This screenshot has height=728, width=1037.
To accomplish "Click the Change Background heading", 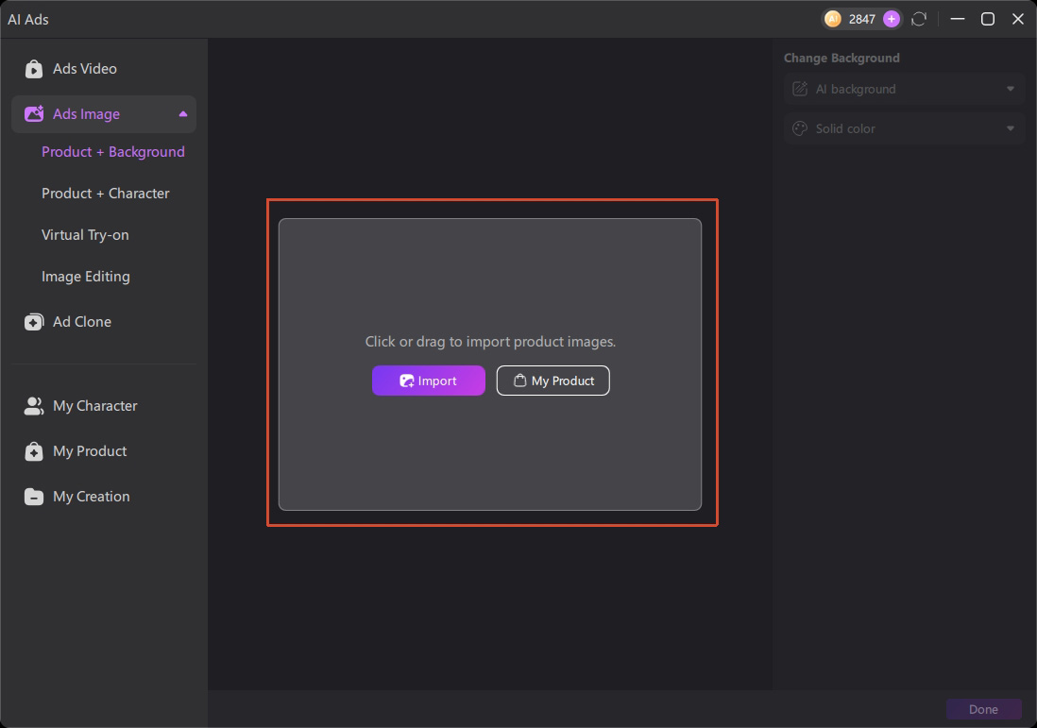I will [x=841, y=59].
